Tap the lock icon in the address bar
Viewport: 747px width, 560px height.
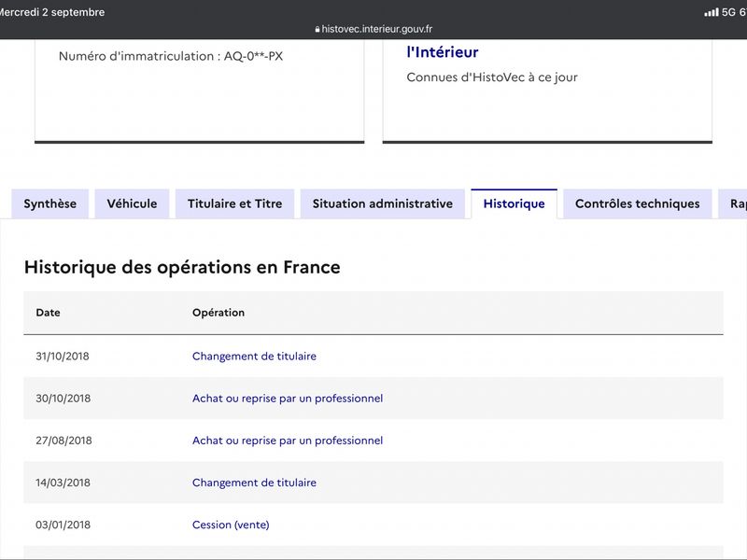tap(317, 29)
